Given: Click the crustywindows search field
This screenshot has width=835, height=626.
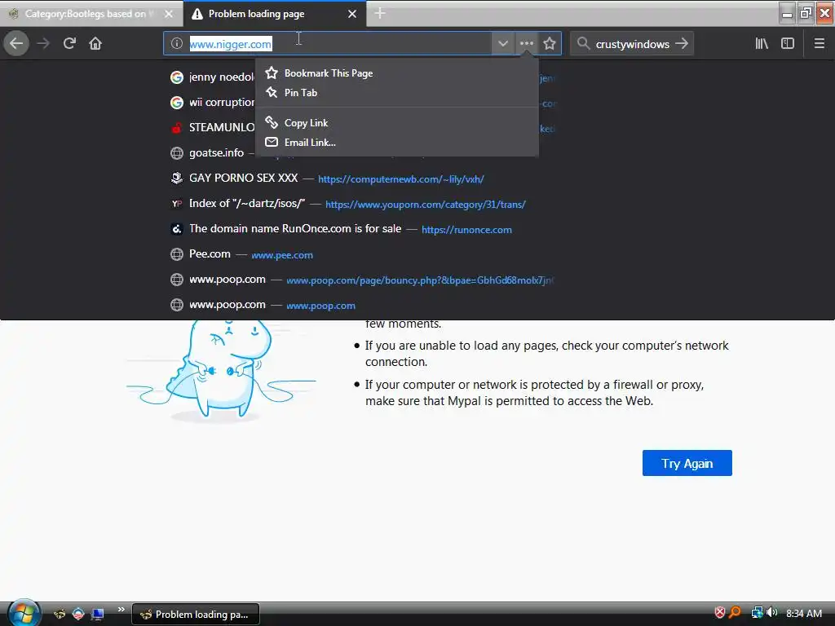Looking at the screenshot, I should pos(632,44).
